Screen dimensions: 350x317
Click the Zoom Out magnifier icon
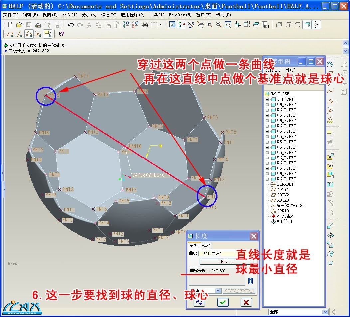pos(219,25)
